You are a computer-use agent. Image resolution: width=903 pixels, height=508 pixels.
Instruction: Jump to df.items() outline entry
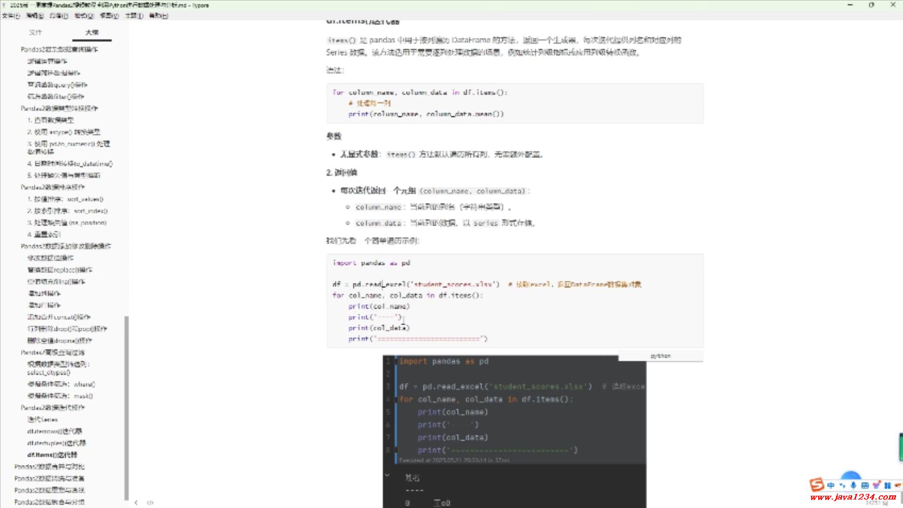52,455
